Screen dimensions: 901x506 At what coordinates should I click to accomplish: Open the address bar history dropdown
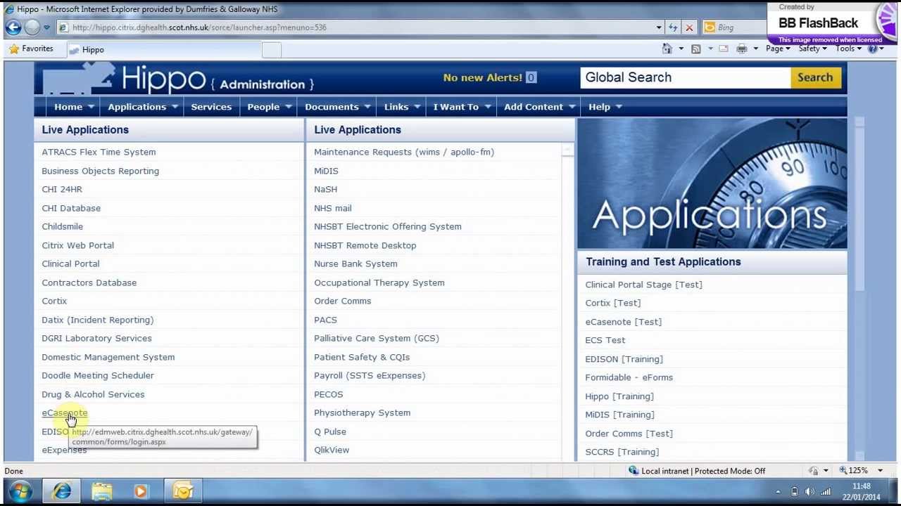click(659, 27)
